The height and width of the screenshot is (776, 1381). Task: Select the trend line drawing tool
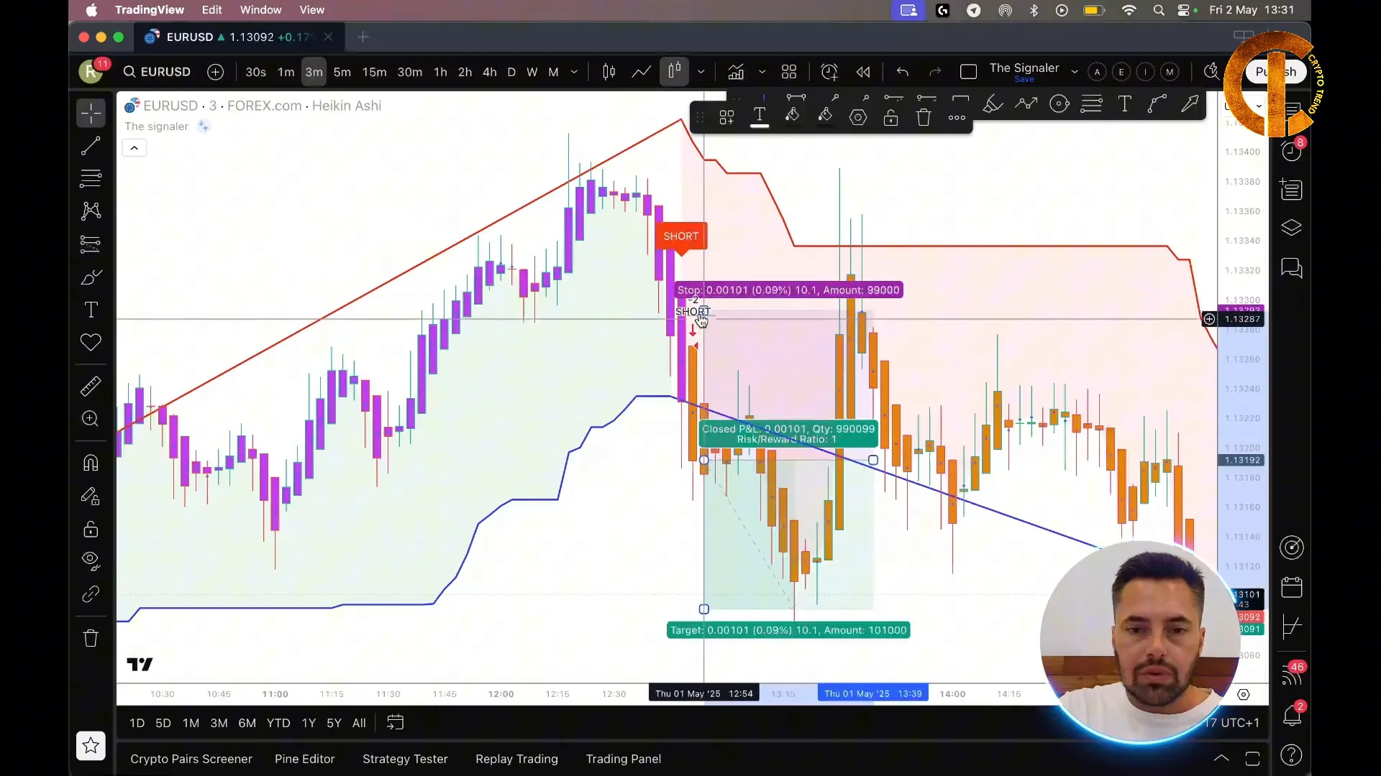pos(91,146)
